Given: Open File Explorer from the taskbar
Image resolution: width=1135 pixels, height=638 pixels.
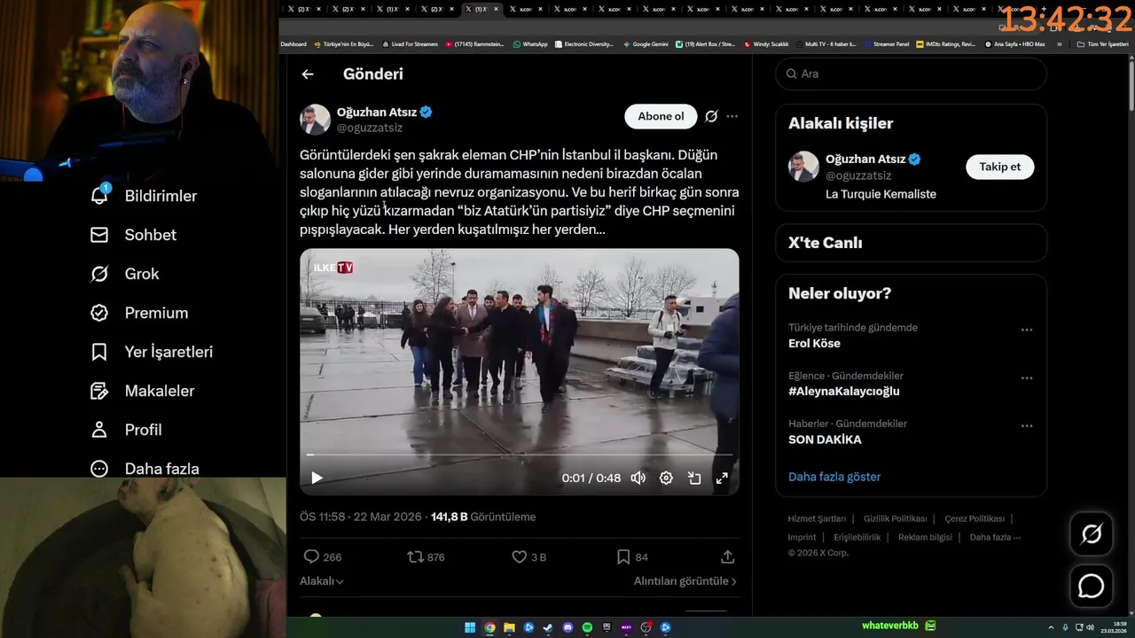Looking at the screenshot, I should coord(509,627).
